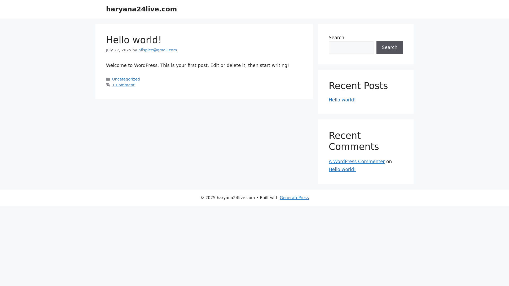Click the Recent Comments heading
Screen dimensions: 509x286
coord(354,141)
